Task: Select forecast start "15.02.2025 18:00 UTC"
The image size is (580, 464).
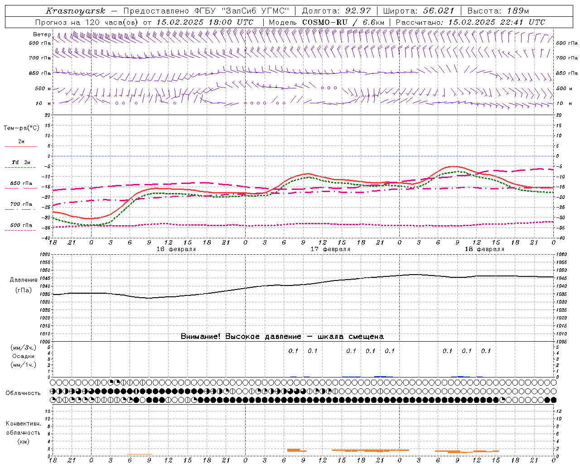Action: [205, 22]
